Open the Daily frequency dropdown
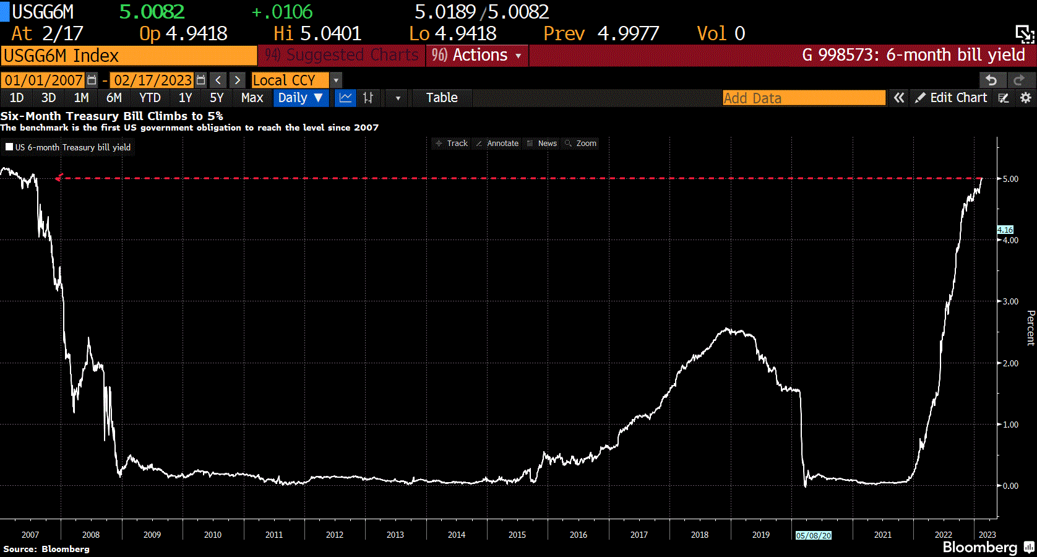This screenshot has width=1037, height=557. point(301,98)
